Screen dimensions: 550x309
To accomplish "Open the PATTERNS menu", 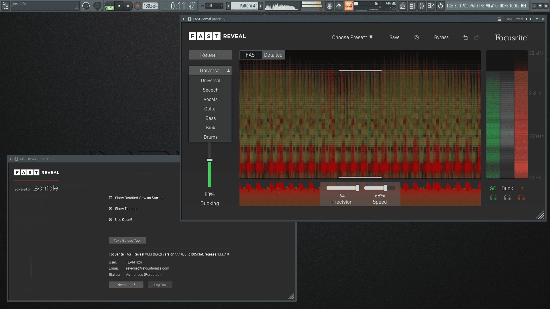I will tap(478, 6).
